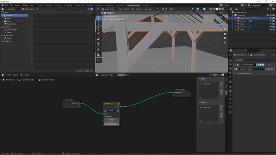The height and width of the screenshot is (155, 276).
Task: Open the red Material properties tab icon
Action: pos(230,107)
